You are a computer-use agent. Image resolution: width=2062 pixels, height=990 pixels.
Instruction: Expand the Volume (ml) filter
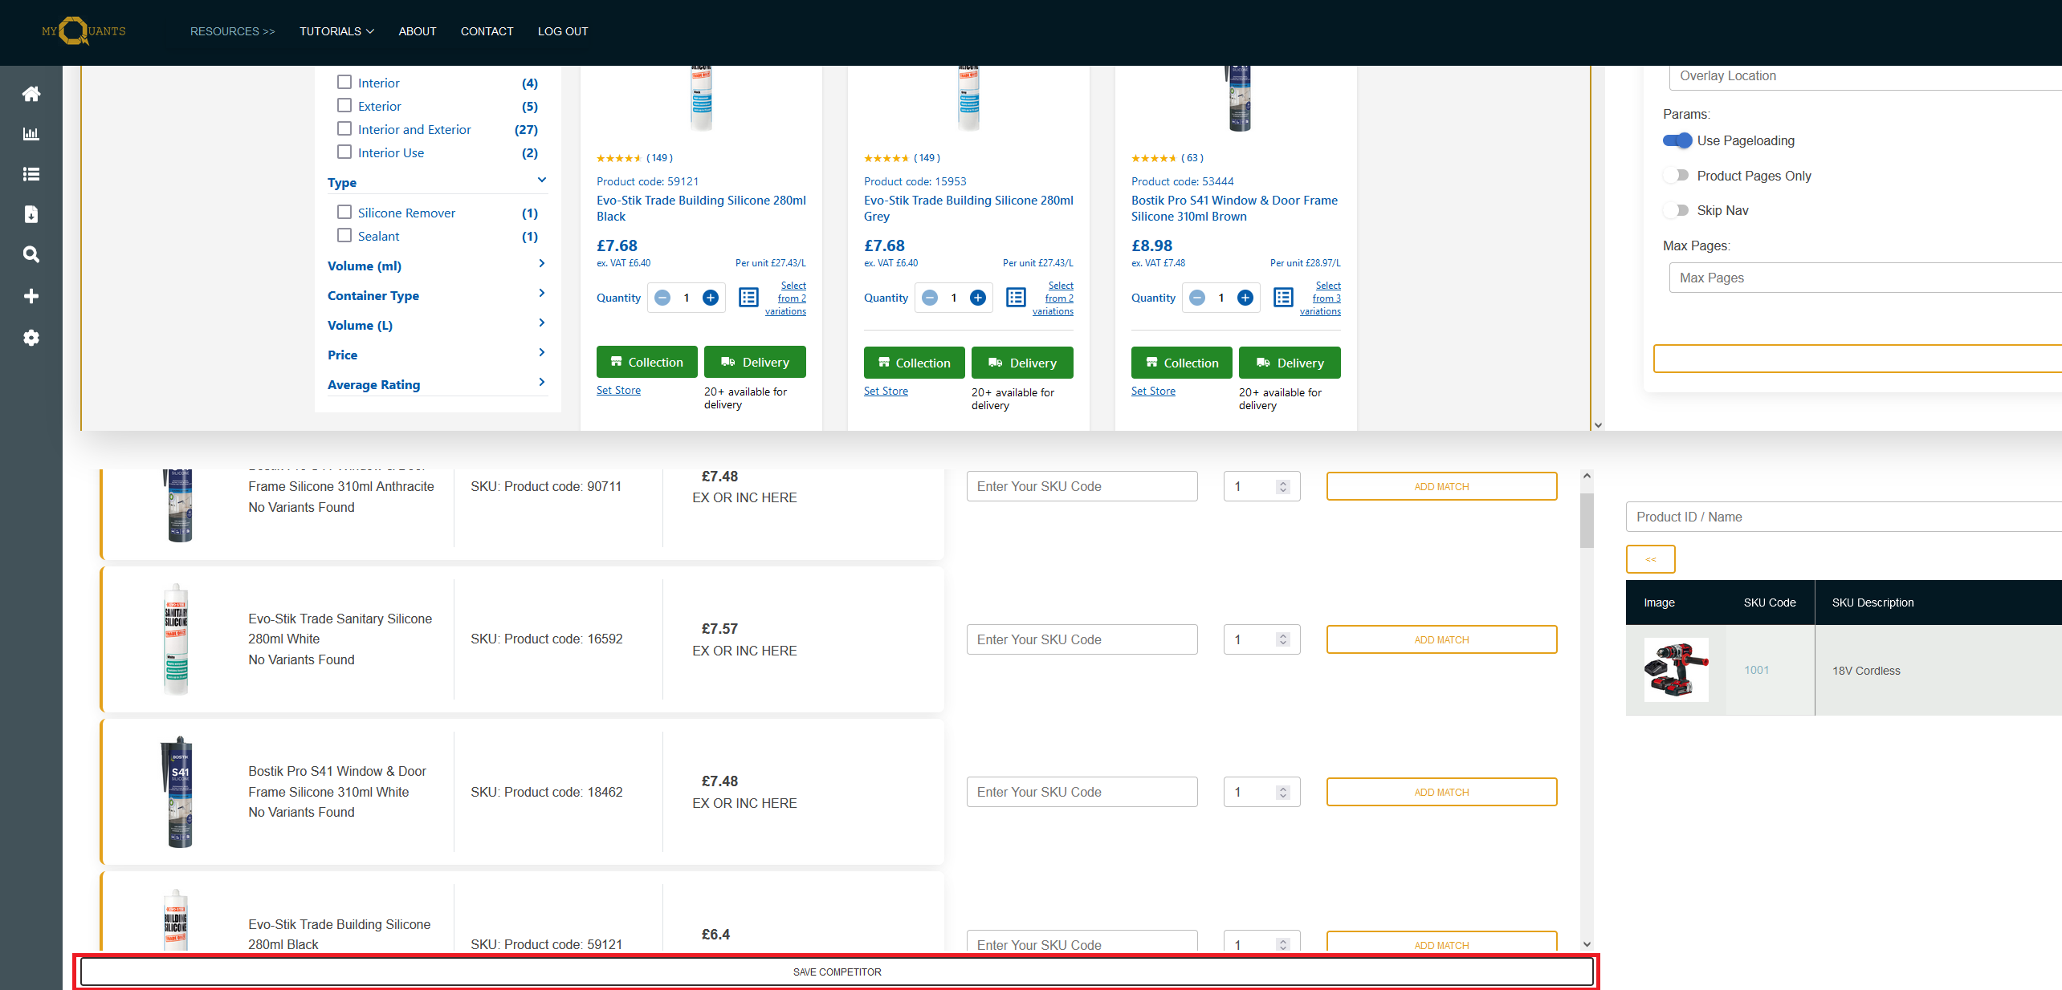click(542, 263)
